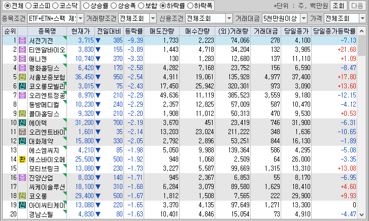Click the 신 badge on 코오롱 row

(x=22, y=196)
